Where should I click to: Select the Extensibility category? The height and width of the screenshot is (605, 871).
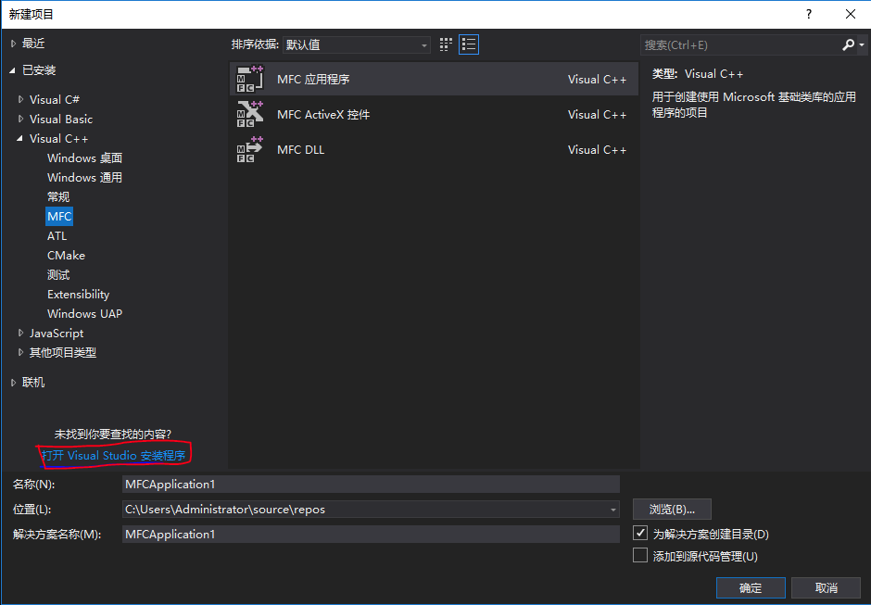(79, 294)
